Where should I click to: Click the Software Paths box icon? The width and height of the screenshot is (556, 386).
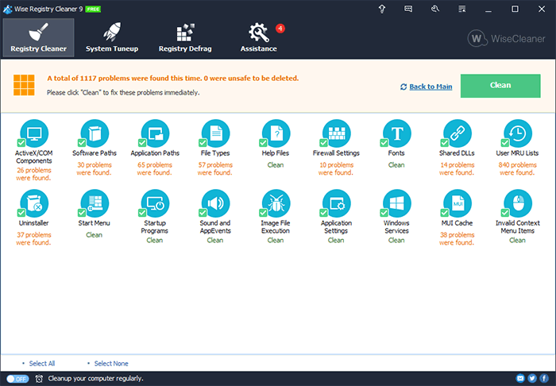pos(95,133)
